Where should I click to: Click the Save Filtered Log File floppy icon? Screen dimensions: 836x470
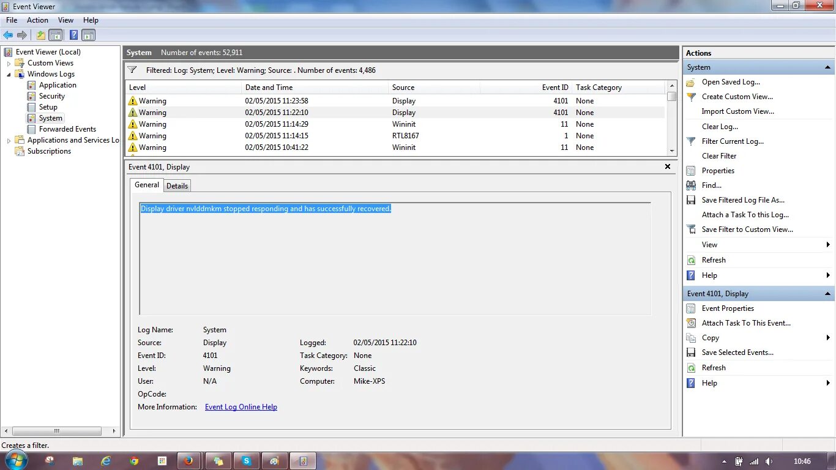(691, 200)
